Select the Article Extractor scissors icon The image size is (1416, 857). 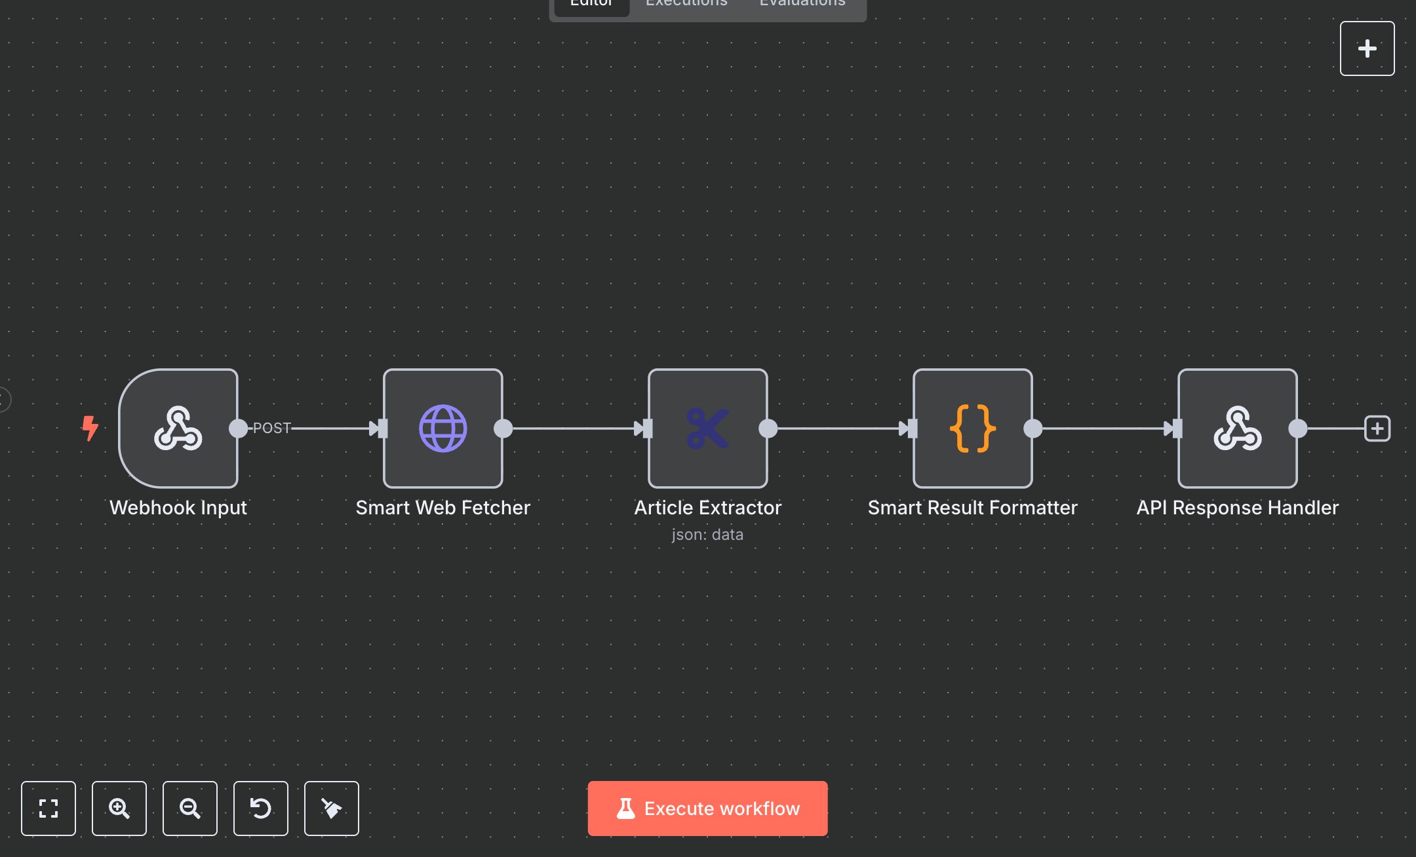click(707, 428)
